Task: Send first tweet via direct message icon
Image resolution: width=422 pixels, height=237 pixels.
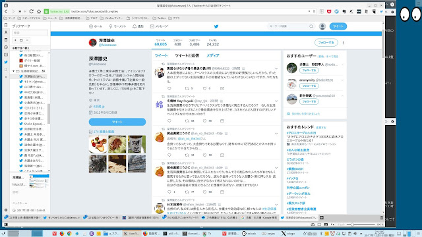Action: pyautogui.click(x=222, y=88)
